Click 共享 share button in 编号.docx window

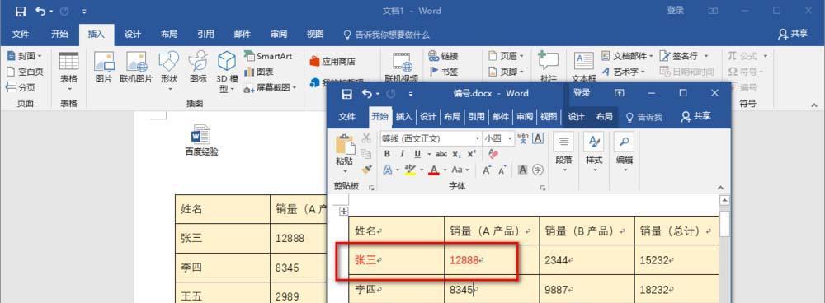695,117
